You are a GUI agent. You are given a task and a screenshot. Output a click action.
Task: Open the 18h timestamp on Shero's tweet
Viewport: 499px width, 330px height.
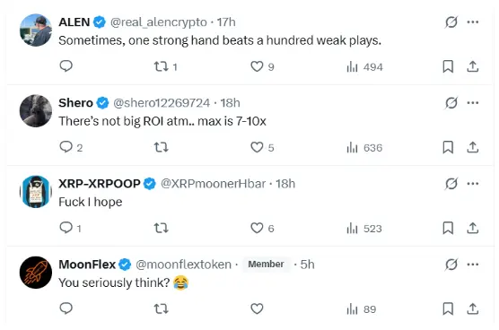[x=230, y=103]
